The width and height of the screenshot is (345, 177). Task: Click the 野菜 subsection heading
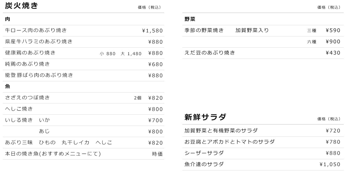coord(190,19)
